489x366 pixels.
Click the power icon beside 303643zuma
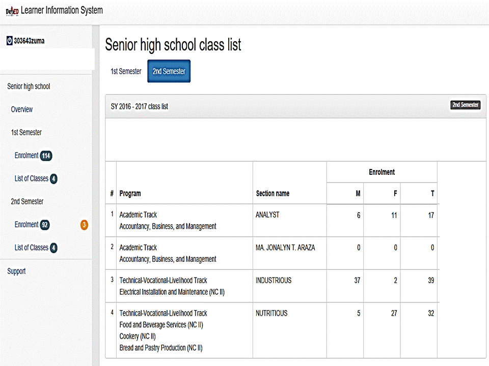click(9, 41)
